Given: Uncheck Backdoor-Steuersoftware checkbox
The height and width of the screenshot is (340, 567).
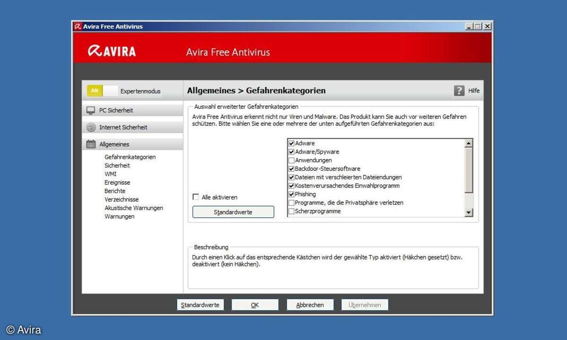Looking at the screenshot, I should [x=292, y=169].
